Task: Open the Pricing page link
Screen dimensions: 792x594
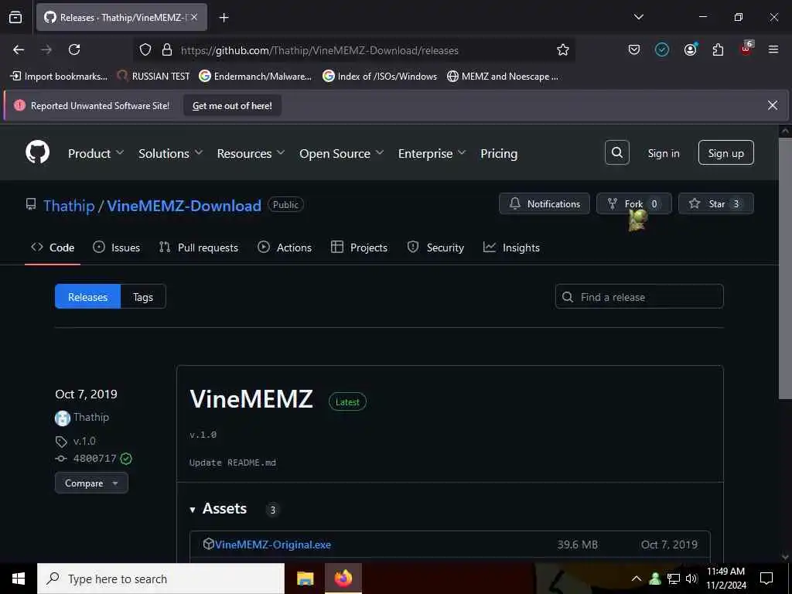Action: click(x=499, y=153)
